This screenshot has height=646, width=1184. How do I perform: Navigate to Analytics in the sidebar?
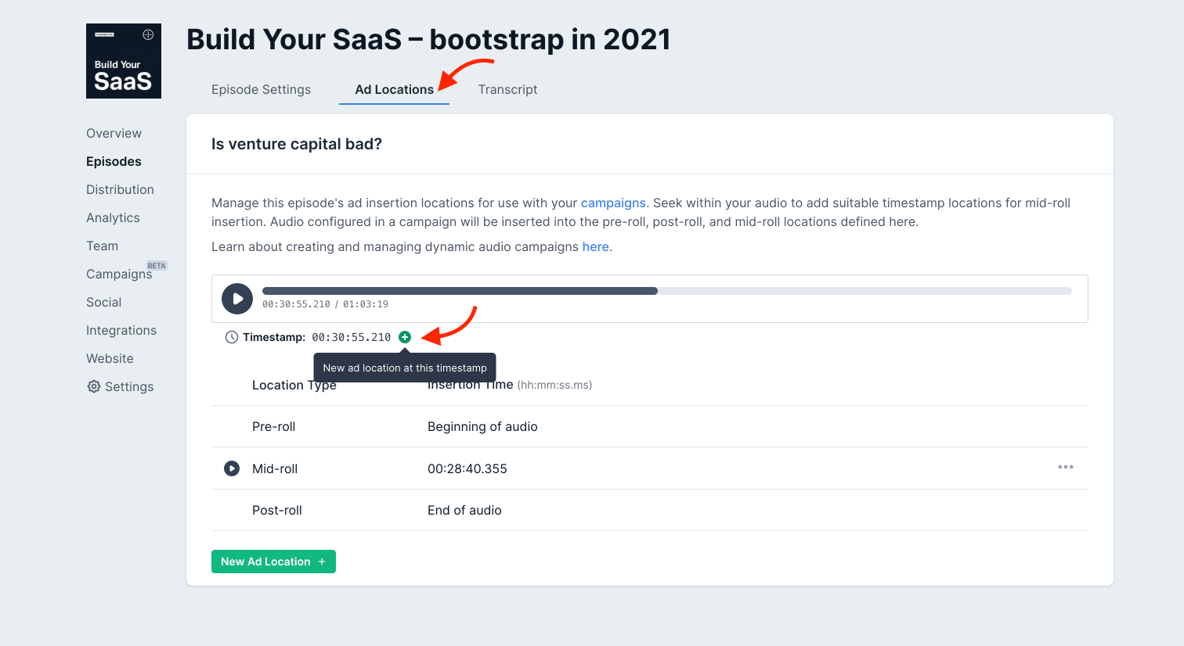tap(113, 217)
